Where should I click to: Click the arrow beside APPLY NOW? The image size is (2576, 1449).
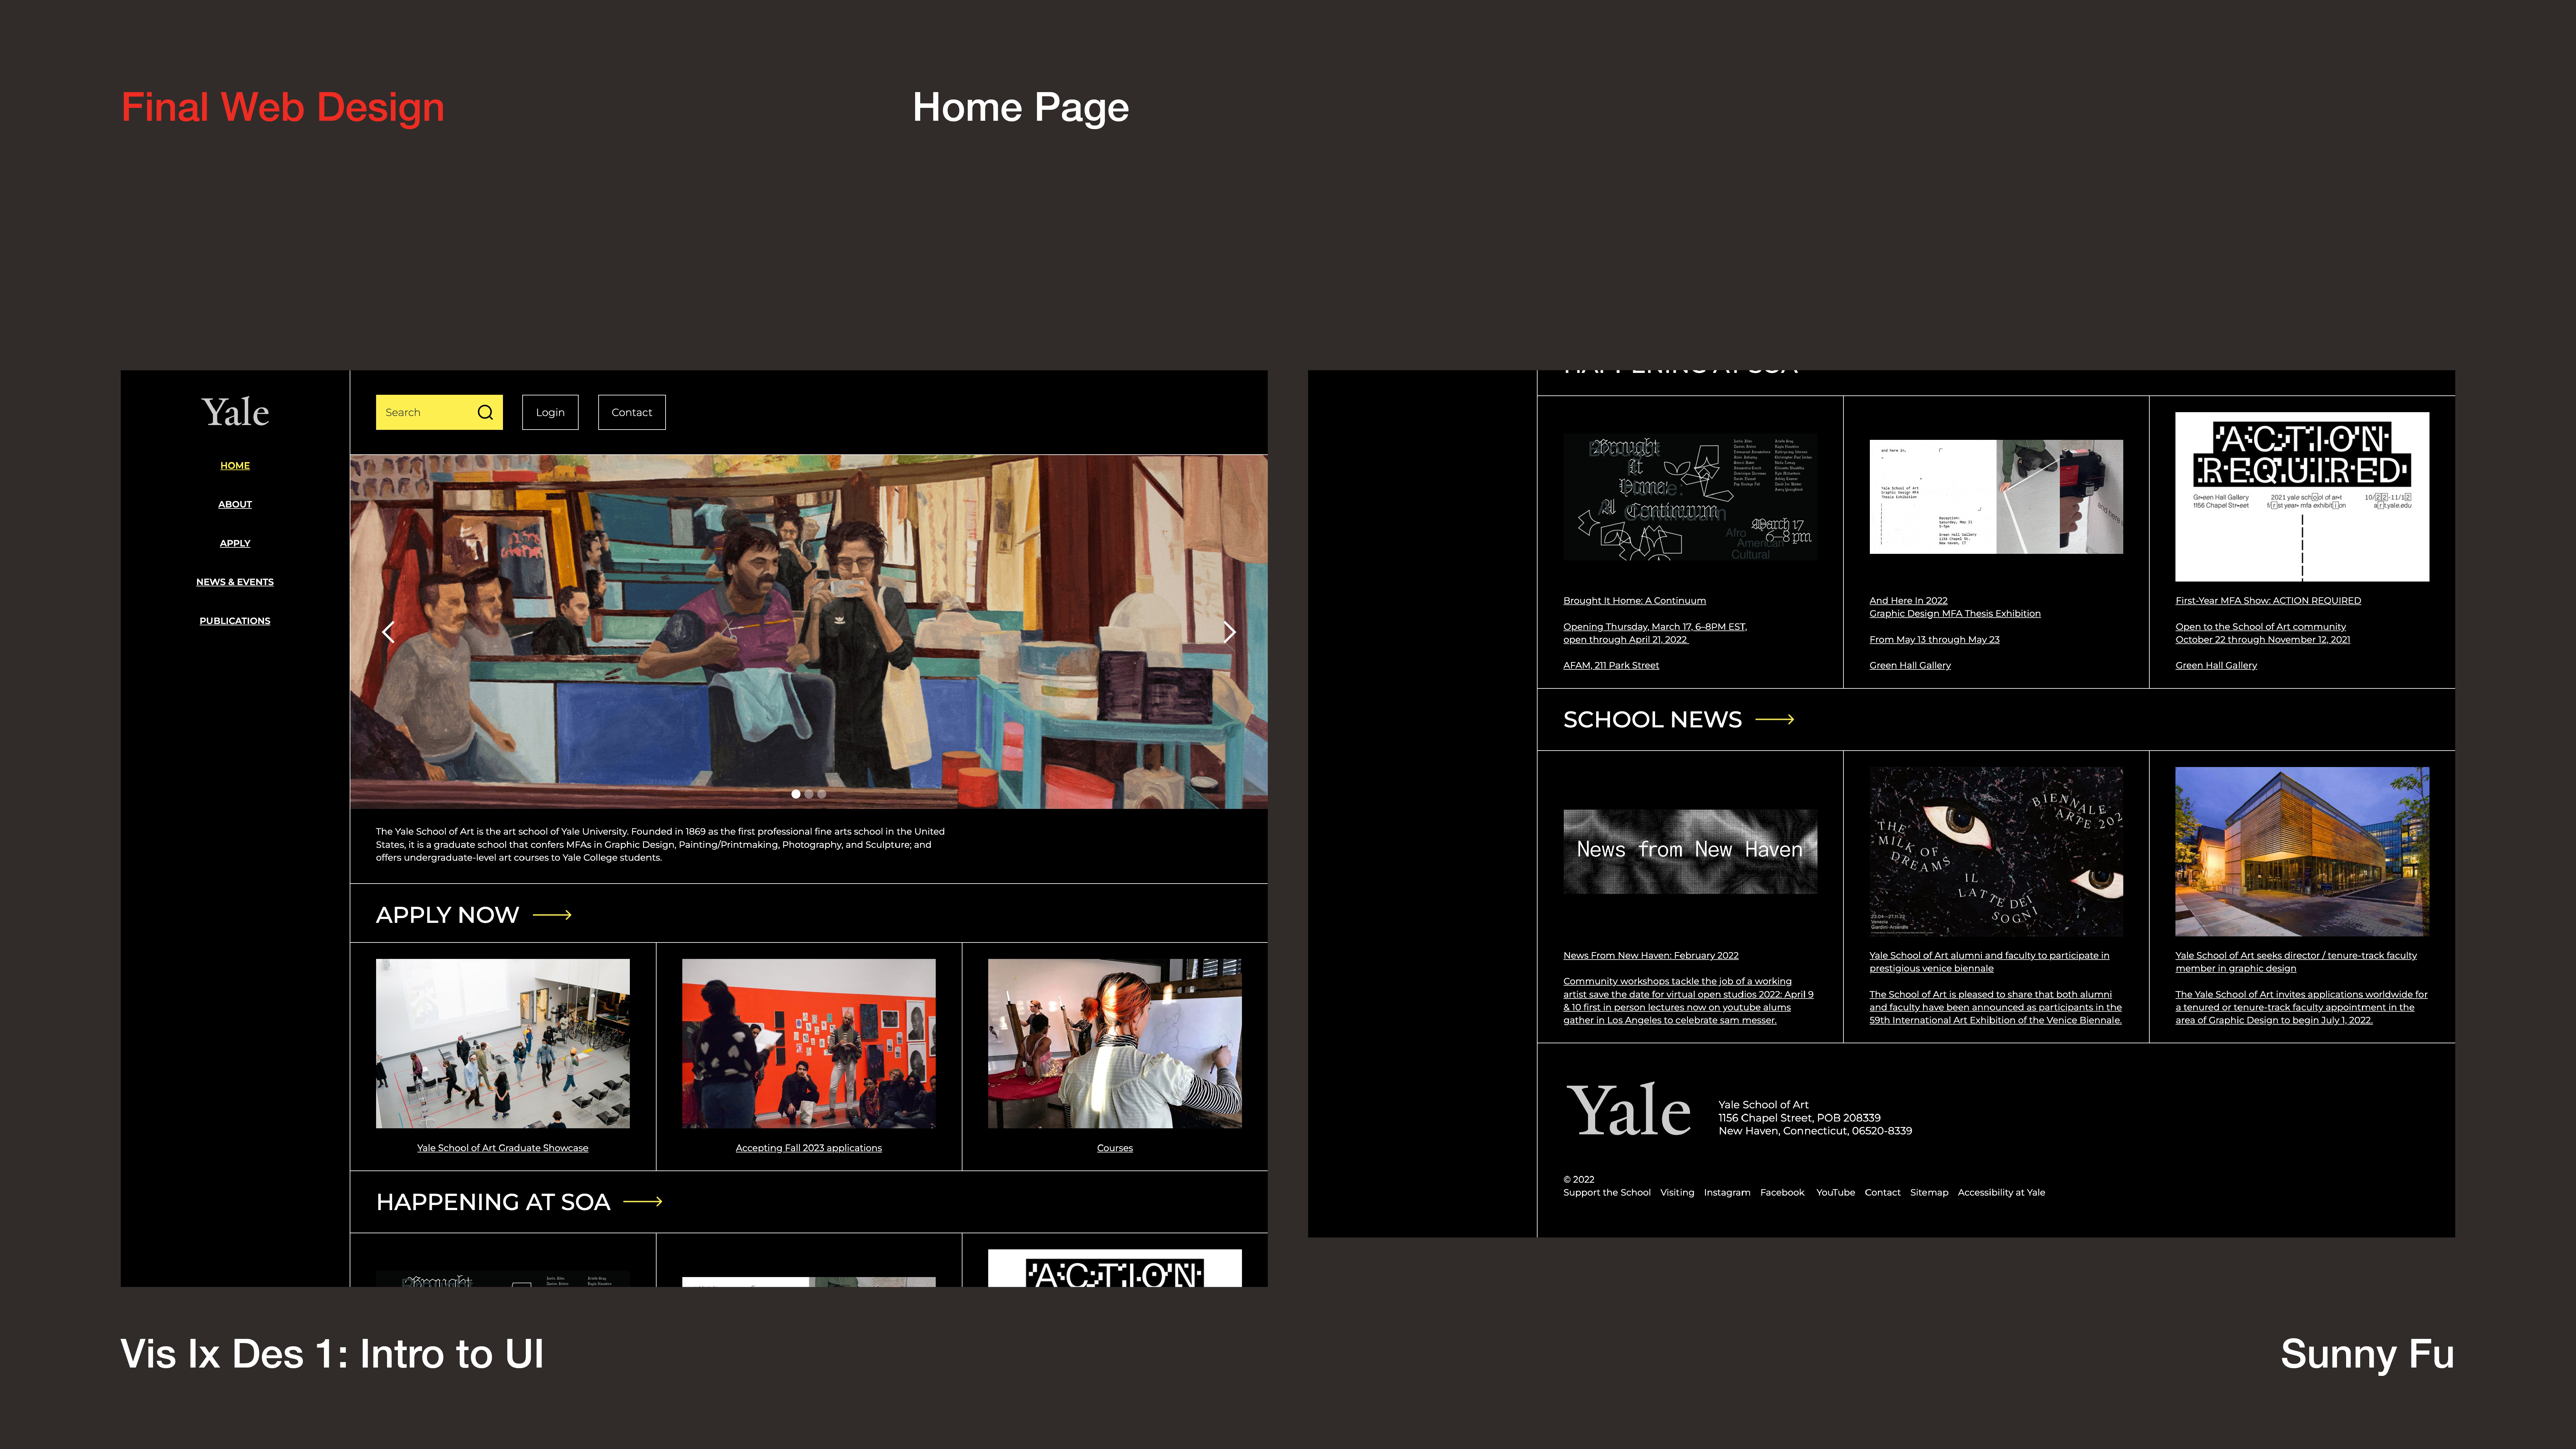click(552, 915)
